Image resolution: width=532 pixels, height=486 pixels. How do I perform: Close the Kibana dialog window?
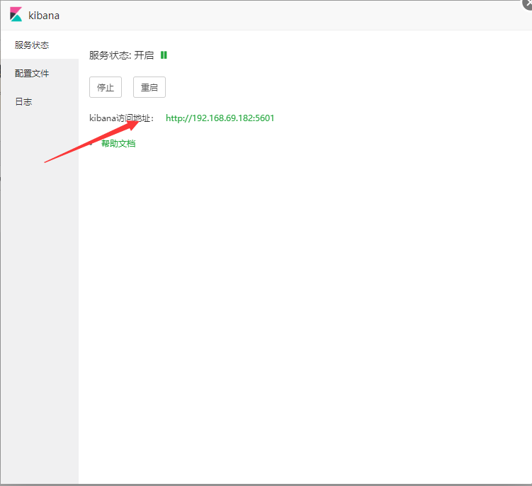[527, 4]
